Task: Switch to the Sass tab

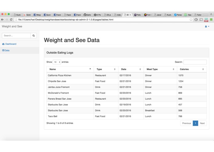Action: click(188, 15)
